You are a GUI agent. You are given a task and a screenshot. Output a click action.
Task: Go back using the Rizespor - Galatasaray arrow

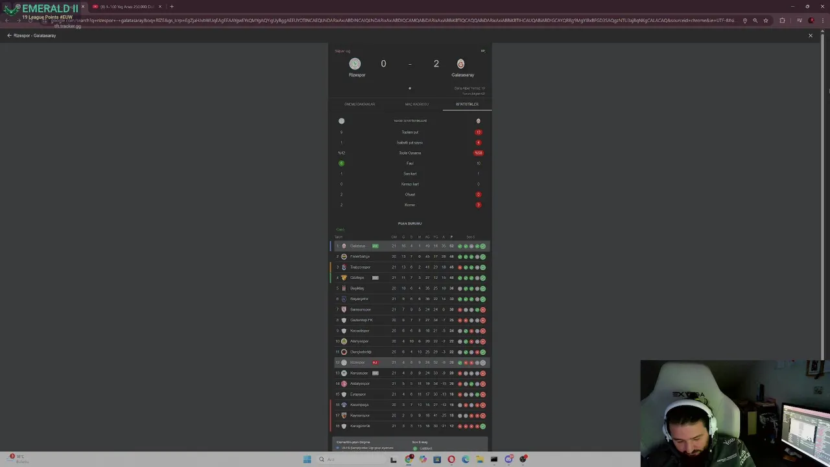coord(9,36)
